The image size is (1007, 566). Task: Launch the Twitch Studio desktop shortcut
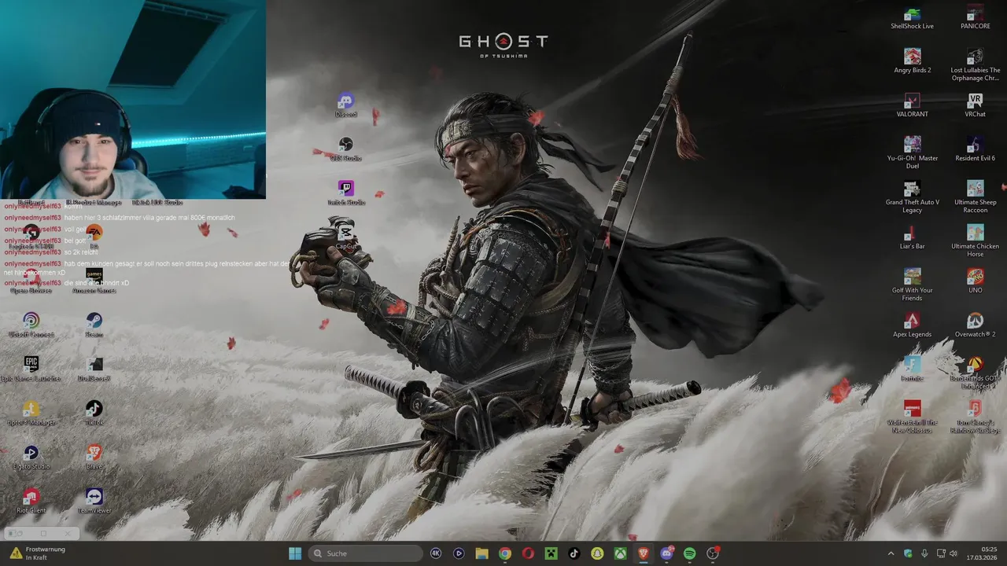pyautogui.click(x=345, y=193)
